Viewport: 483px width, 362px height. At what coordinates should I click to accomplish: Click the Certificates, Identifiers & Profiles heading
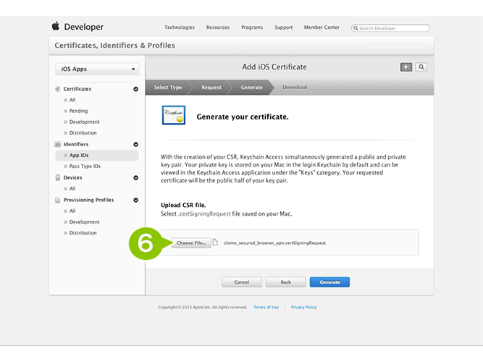coord(115,46)
